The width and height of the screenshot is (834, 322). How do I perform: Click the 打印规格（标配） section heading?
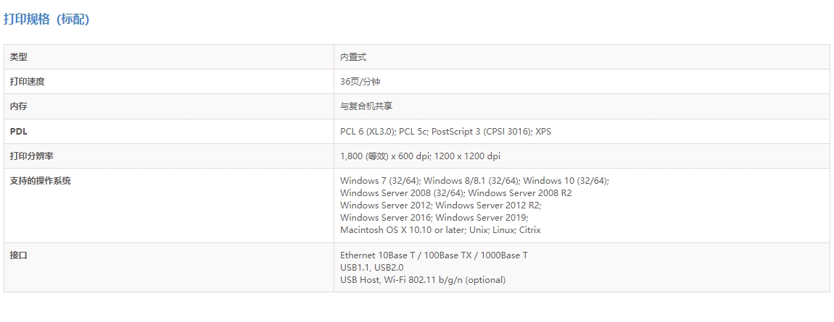click(x=46, y=20)
